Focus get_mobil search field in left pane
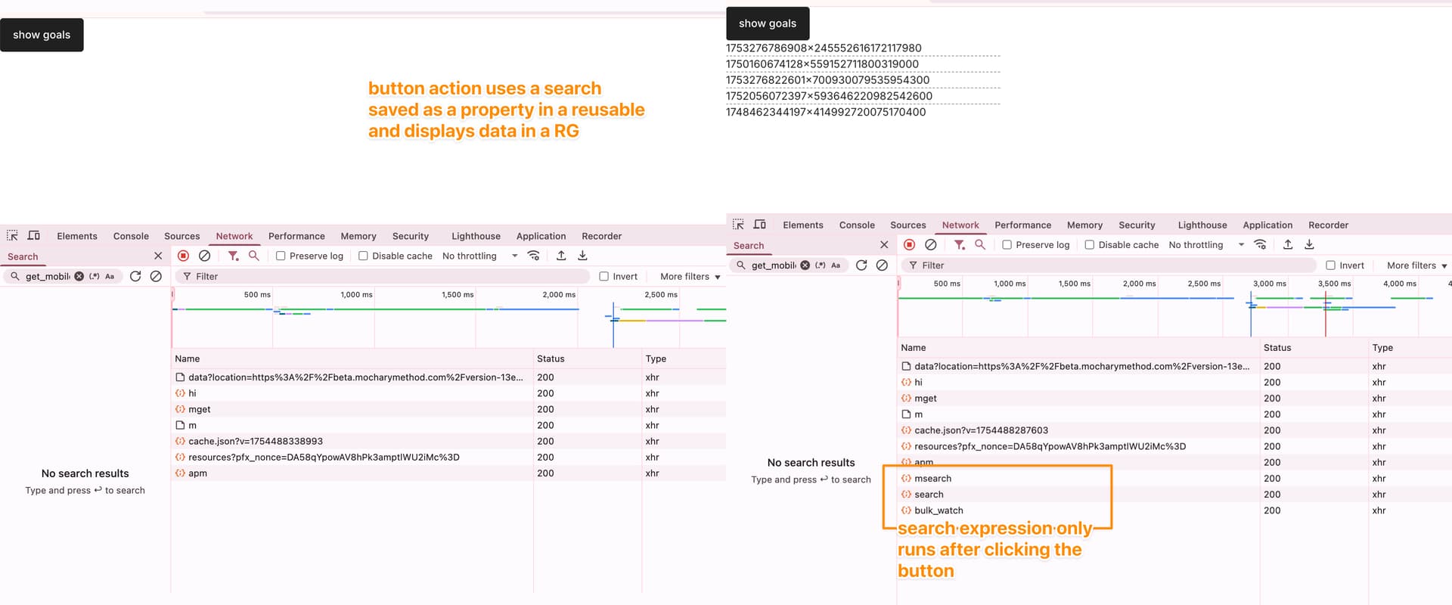The width and height of the screenshot is (1452, 605). pyautogui.click(x=48, y=276)
